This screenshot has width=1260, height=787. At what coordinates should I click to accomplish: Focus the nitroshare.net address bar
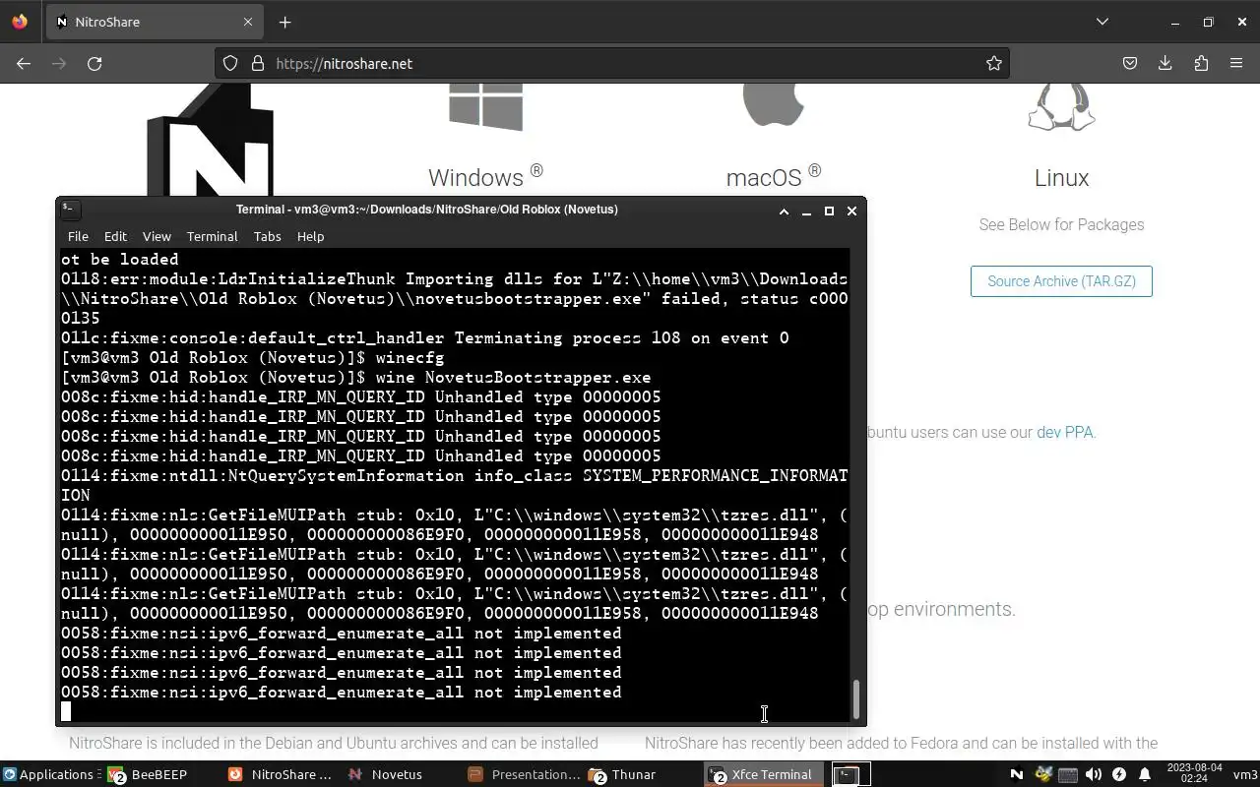(x=610, y=63)
